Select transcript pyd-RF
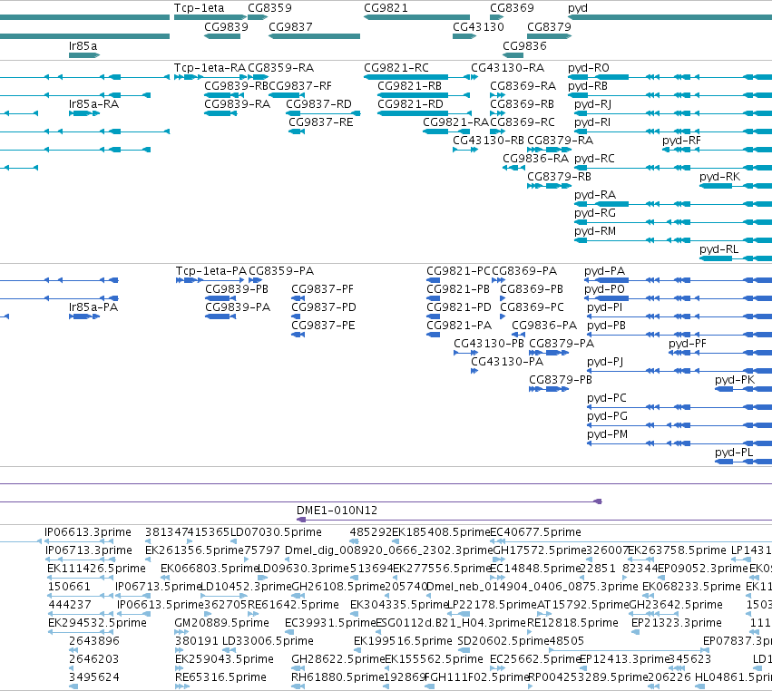Screen dimensions: 772x691 coord(681,141)
